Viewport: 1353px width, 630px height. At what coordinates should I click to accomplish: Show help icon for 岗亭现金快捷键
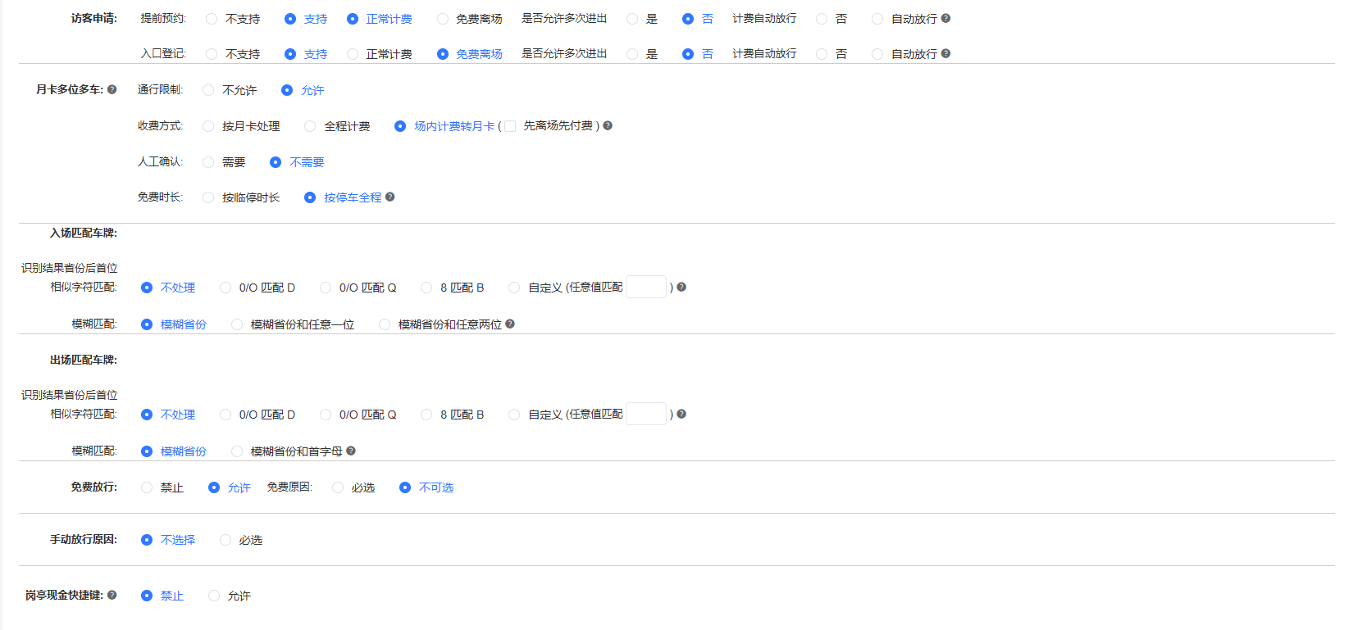click(x=112, y=595)
